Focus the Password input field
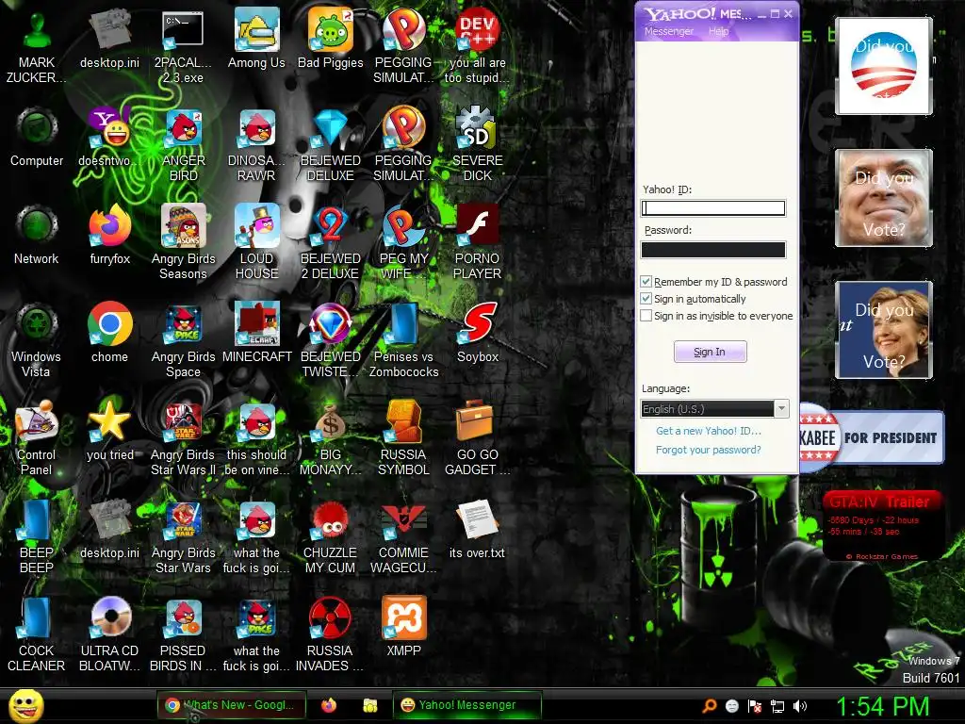 coord(713,249)
